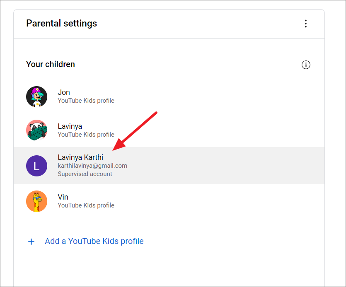Click Add a YouTube Kids profile

coord(94,241)
